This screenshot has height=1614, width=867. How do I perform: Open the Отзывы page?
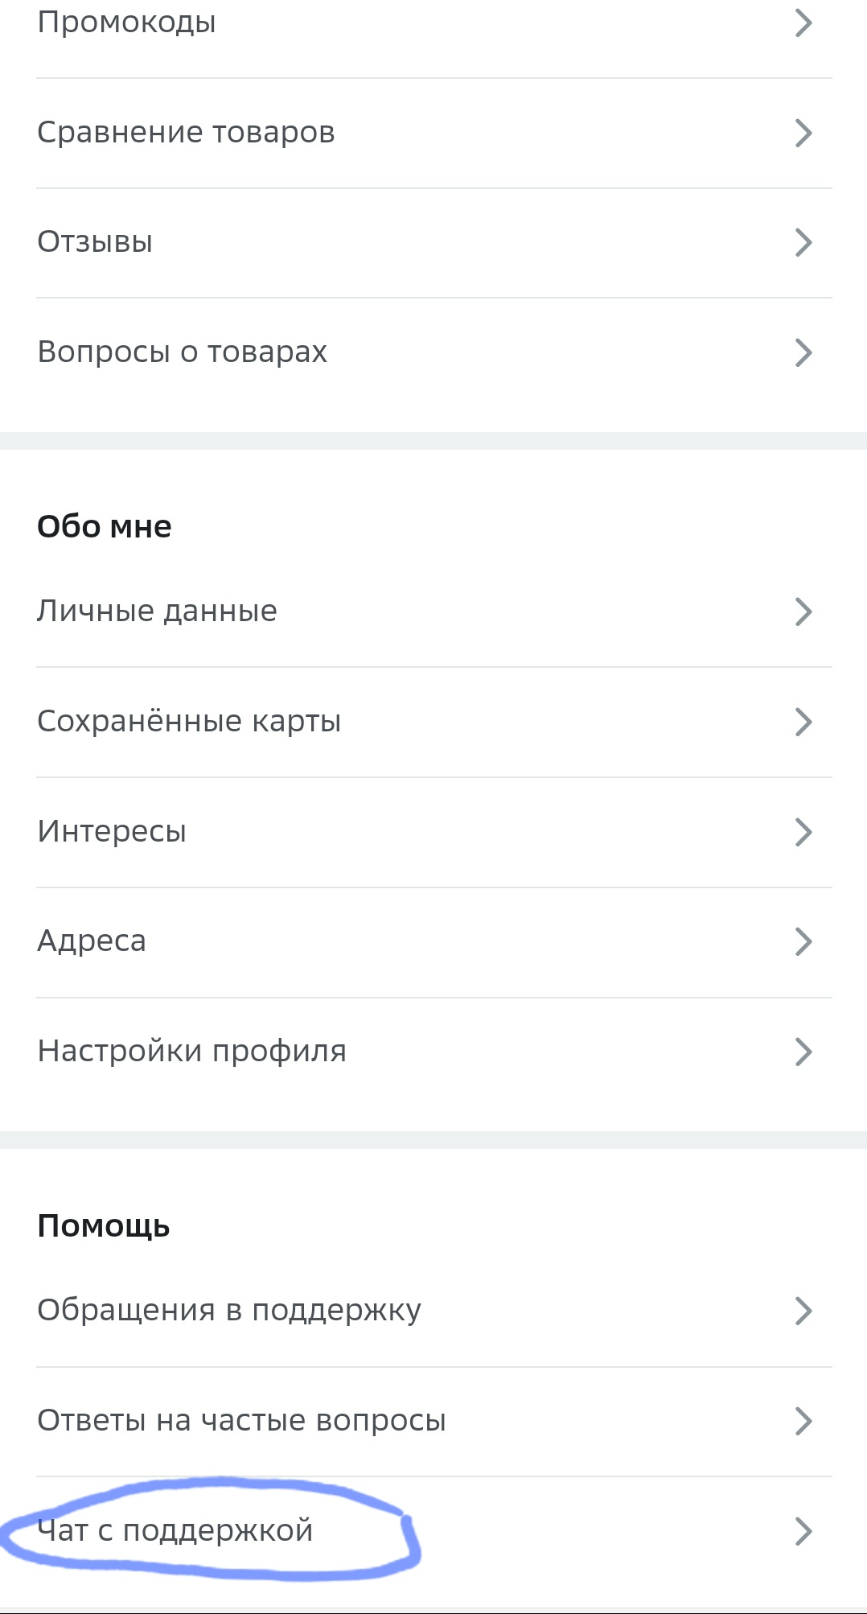point(434,243)
